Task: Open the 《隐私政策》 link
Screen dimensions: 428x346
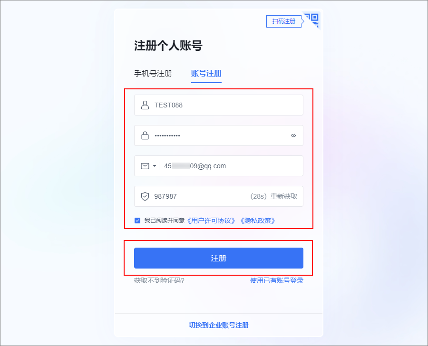Action: pyautogui.click(x=257, y=221)
